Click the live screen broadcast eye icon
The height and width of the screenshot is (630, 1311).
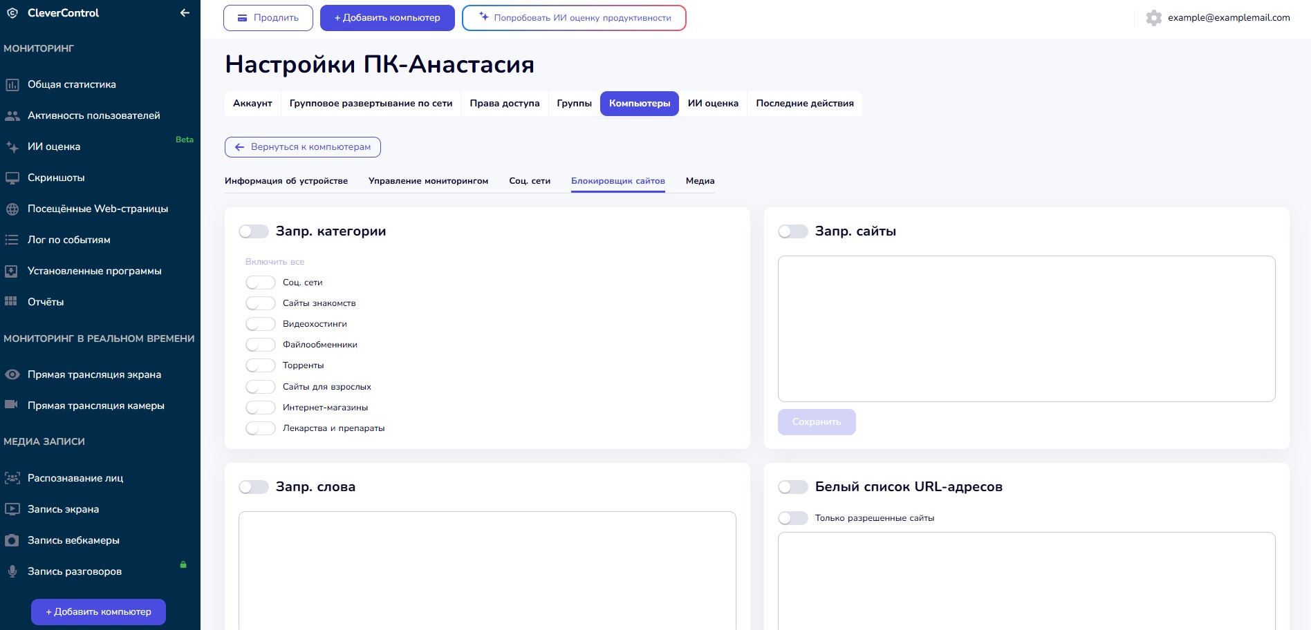click(12, 374)
